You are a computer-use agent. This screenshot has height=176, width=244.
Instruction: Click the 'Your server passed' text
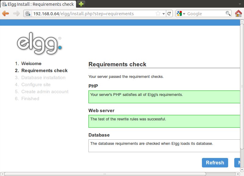pos(126,77)
